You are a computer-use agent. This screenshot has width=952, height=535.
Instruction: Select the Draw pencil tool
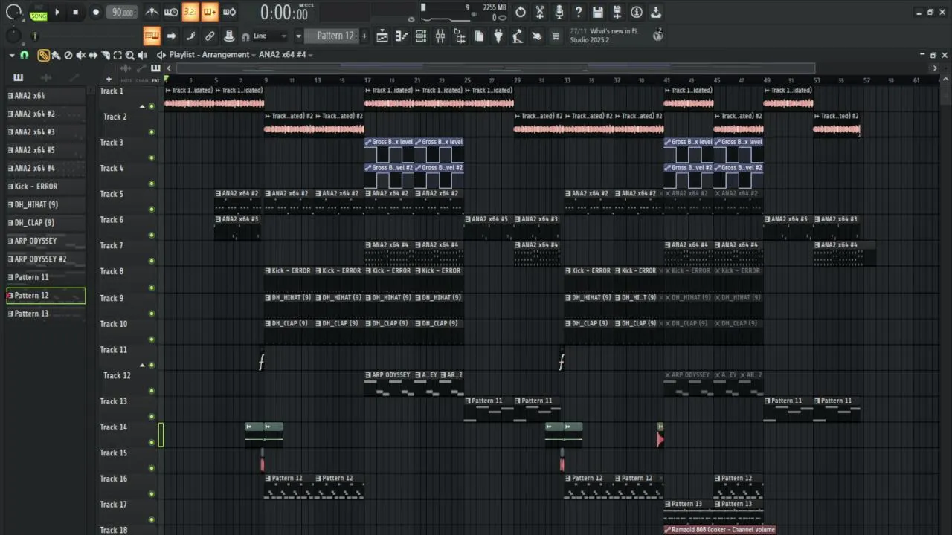click(x=44, y=55)
